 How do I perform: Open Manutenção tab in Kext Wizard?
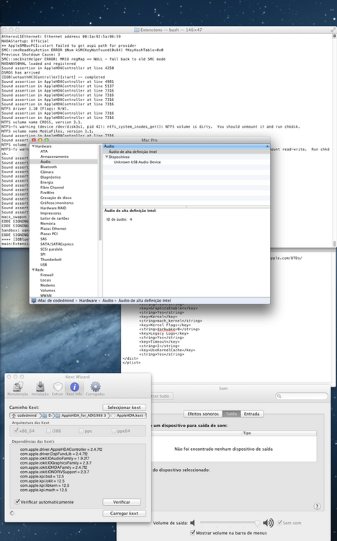pyautogui.click(x=17, y=389)
